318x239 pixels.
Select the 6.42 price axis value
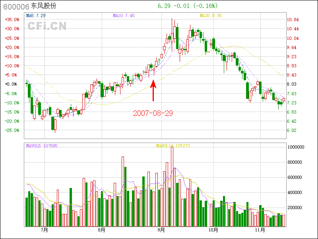coord(291,121)
